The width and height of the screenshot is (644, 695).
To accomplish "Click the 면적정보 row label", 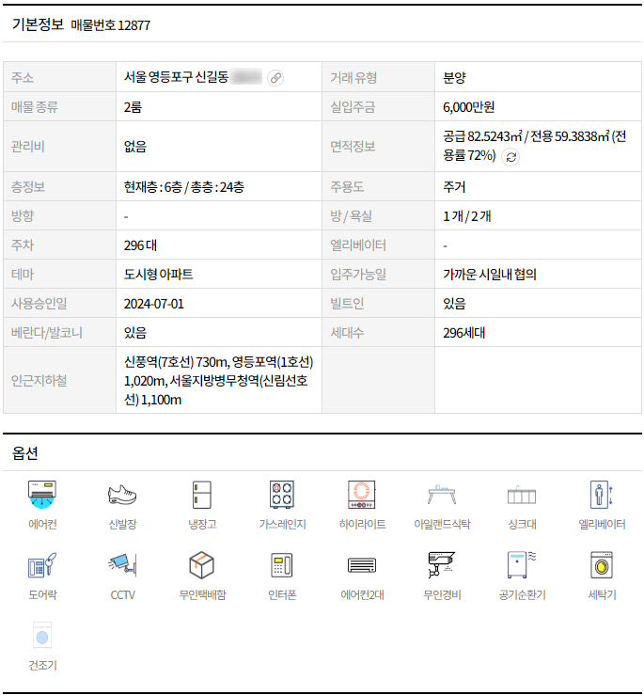I will pos(353,147).
